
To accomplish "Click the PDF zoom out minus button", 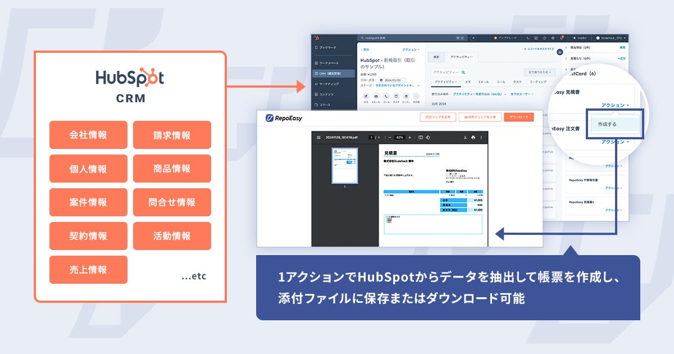I will click(390, 137).
